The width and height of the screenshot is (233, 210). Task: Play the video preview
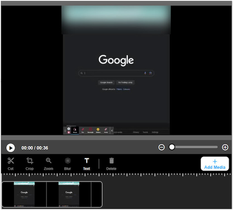tap(10, 148)
